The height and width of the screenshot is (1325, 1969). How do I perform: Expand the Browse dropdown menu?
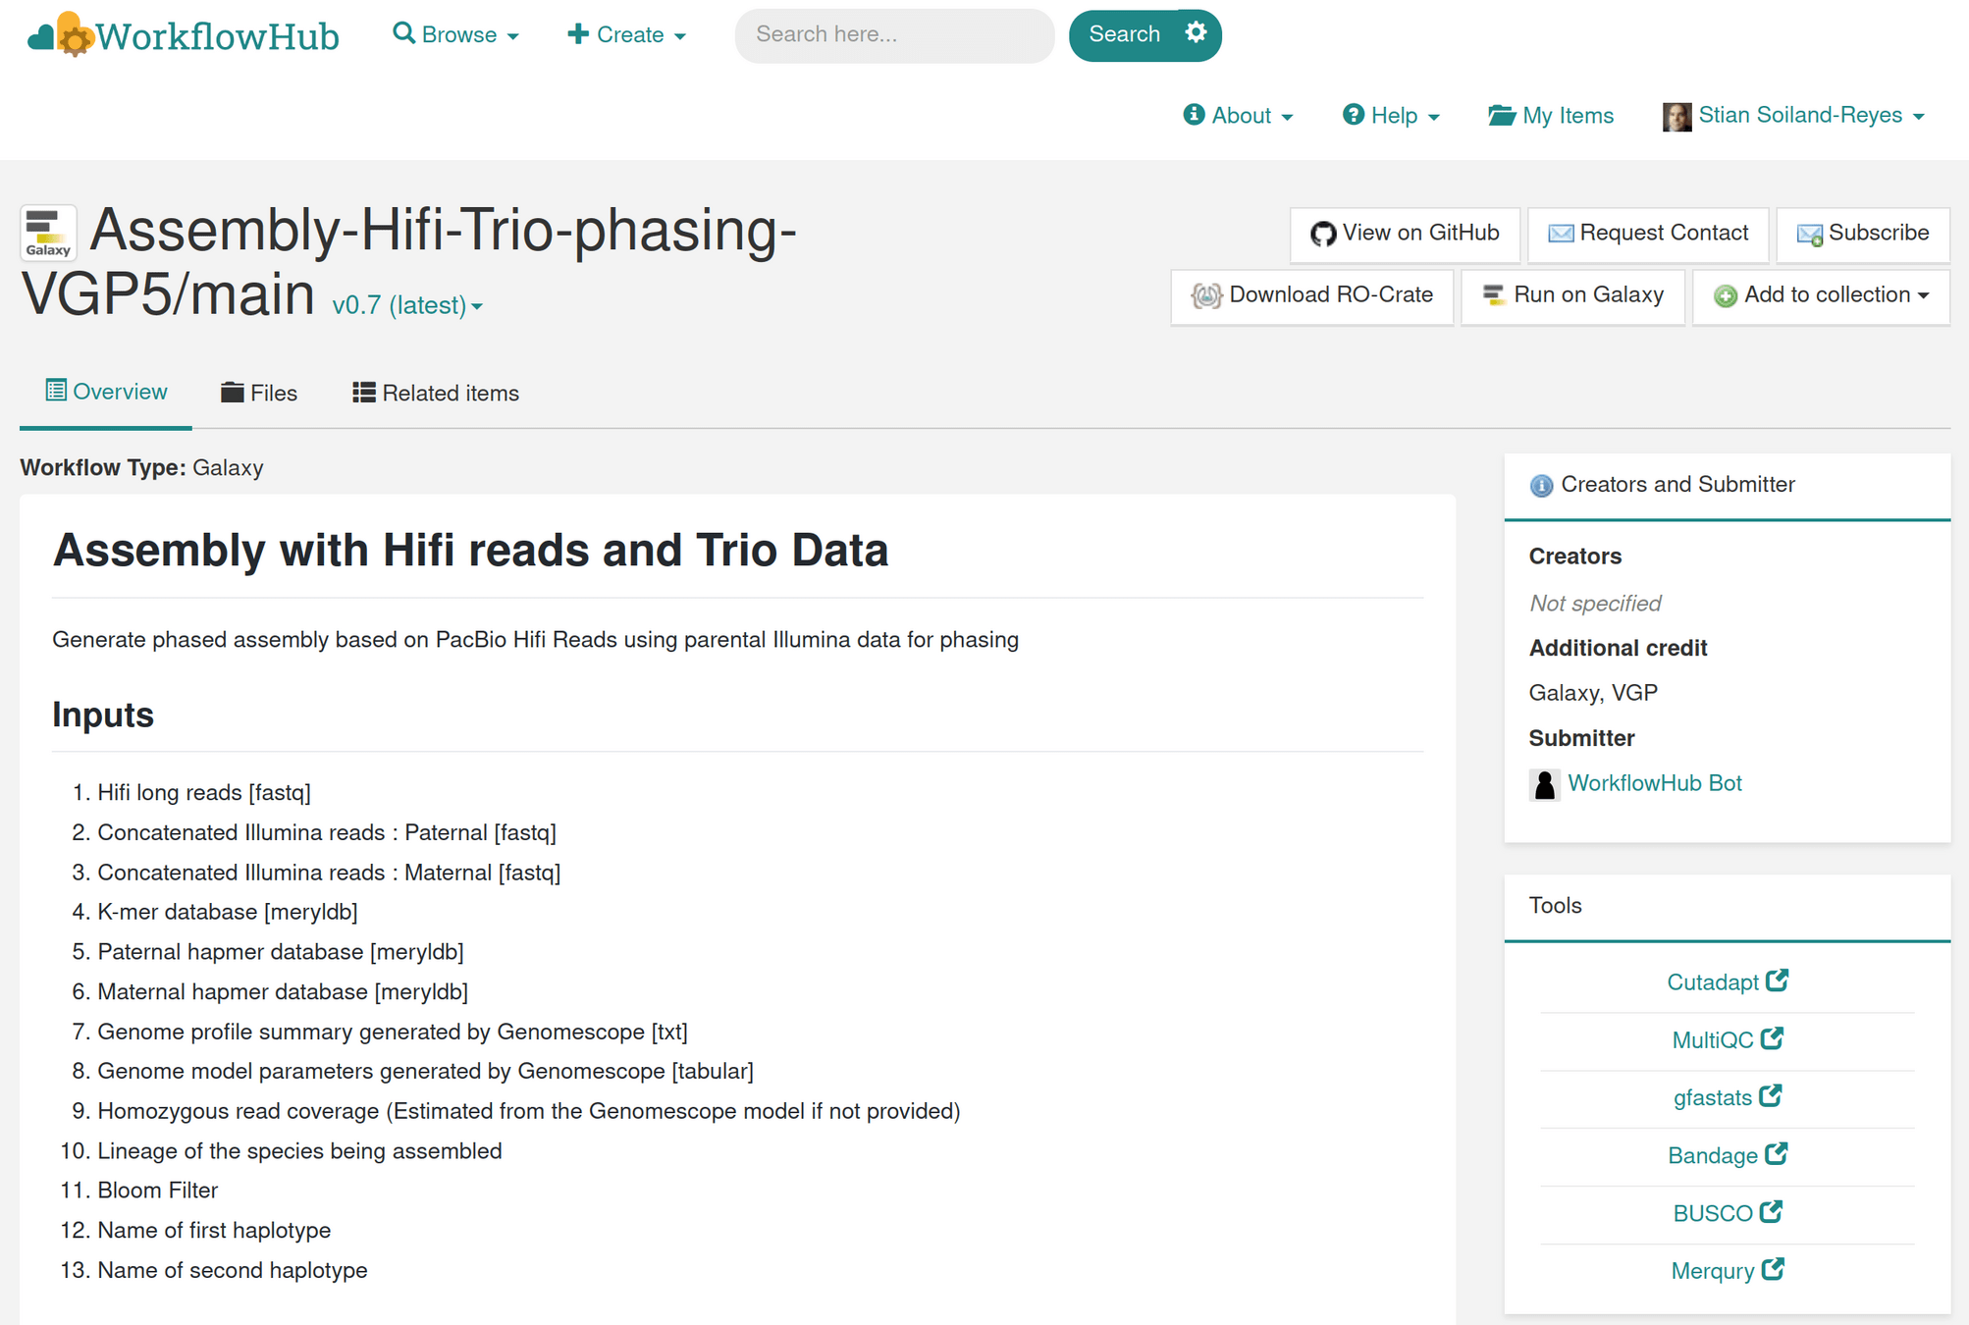[455, 34]
